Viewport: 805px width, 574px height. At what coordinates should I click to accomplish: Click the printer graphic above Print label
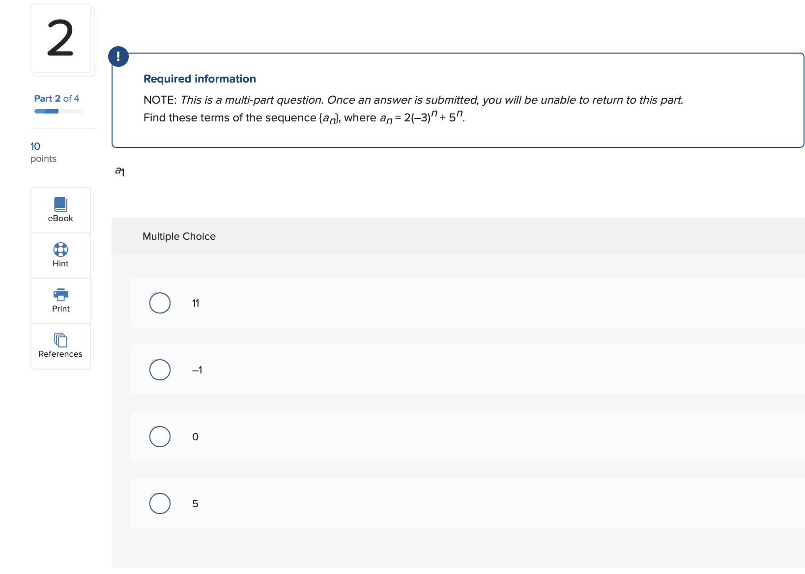click(60, 295)
